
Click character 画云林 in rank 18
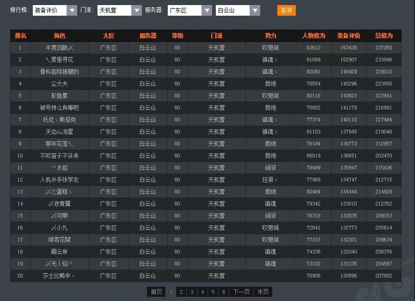point(59,252)
